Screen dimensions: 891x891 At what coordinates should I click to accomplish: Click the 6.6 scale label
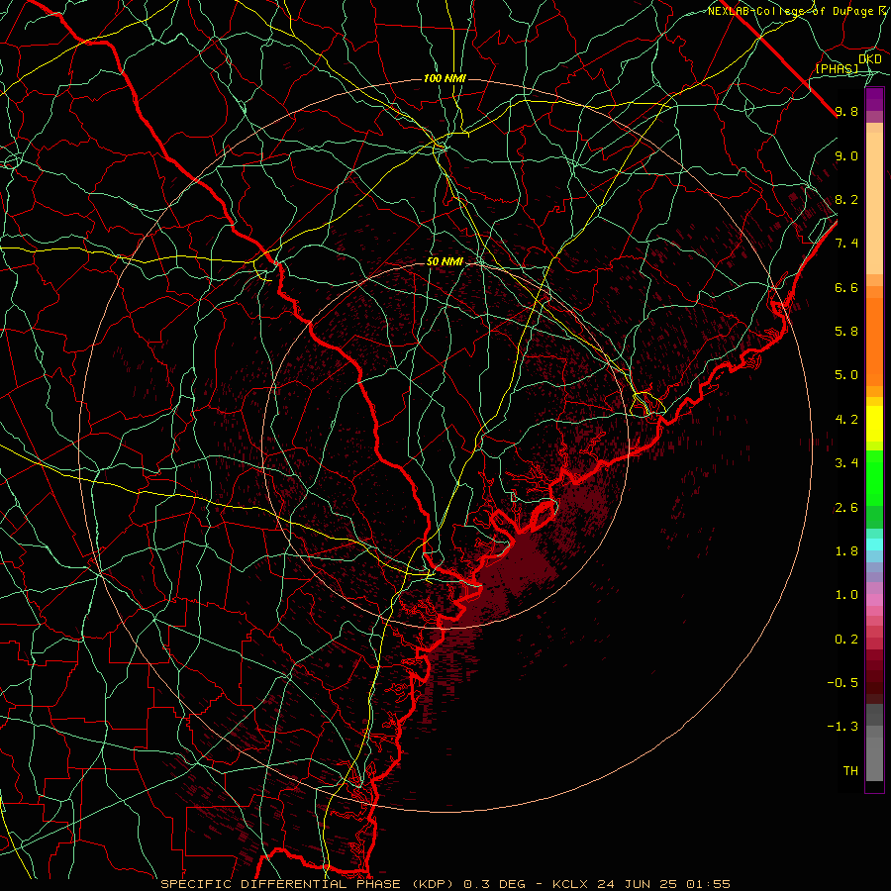pos(846,287)
